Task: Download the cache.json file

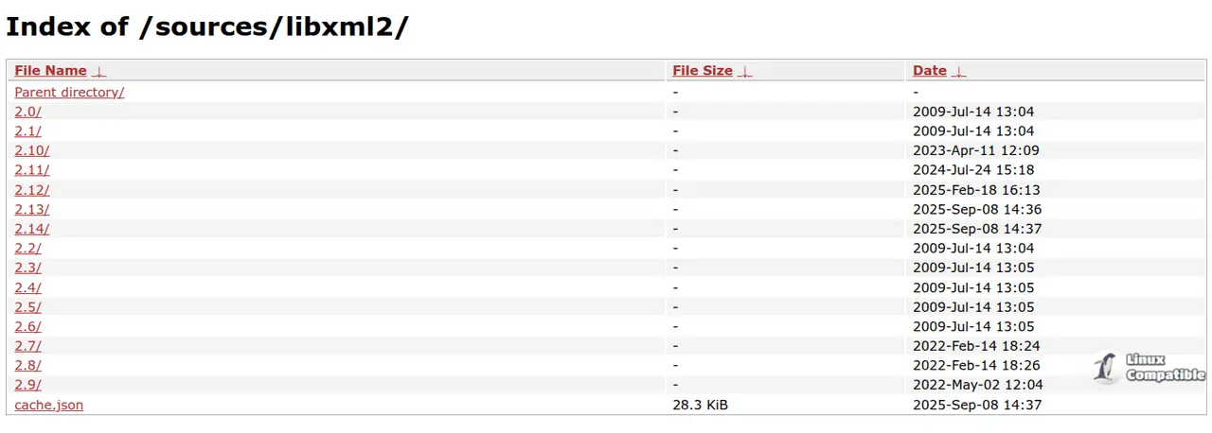Action: (x=48, y=405)
